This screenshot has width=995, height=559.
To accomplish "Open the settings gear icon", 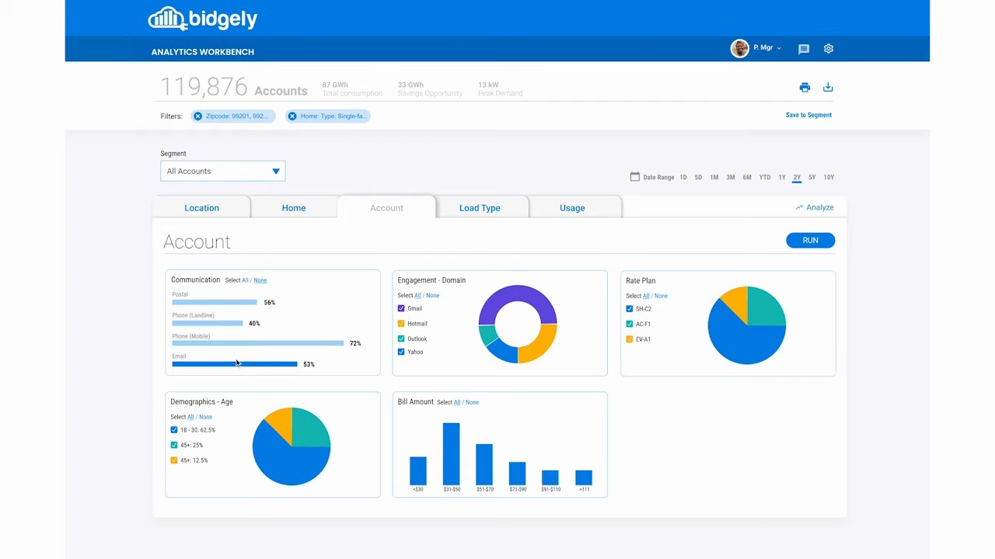I will click(828, 48).
